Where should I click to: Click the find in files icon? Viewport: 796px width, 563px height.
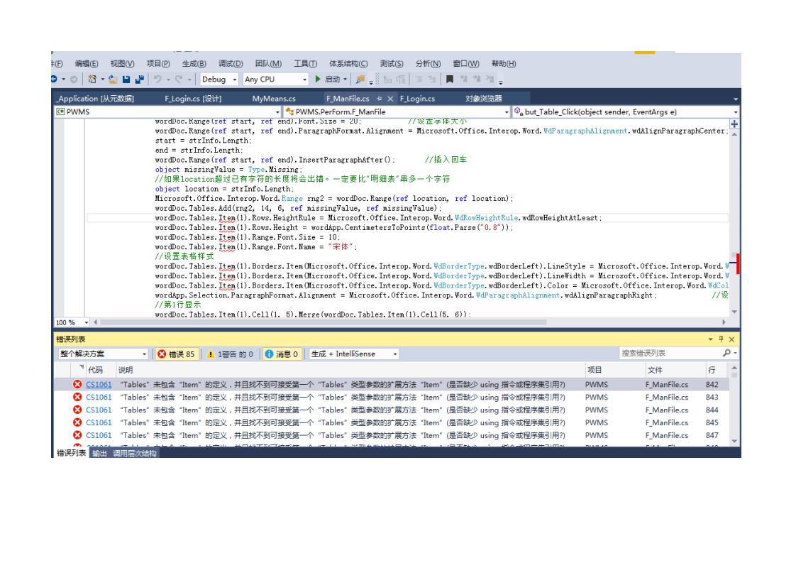[x=360, y=80]
